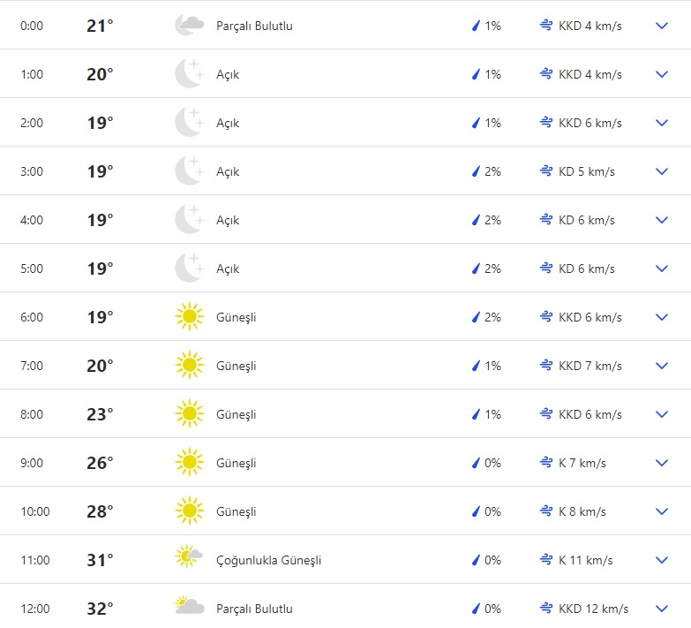Image resolution: width=691 pixels, height=628 pixels.
Task: Click the wind icon in the 9:00 row
Action: point(546,463)
